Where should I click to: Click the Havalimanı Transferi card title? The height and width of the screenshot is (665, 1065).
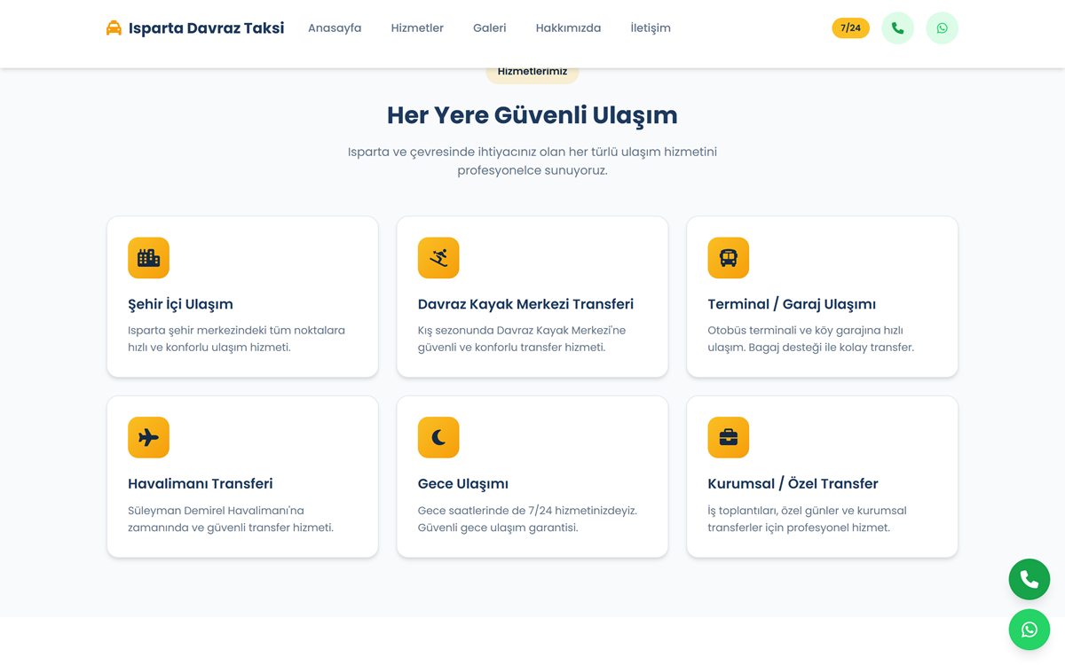pyautogui.click(x=201, y=484)
